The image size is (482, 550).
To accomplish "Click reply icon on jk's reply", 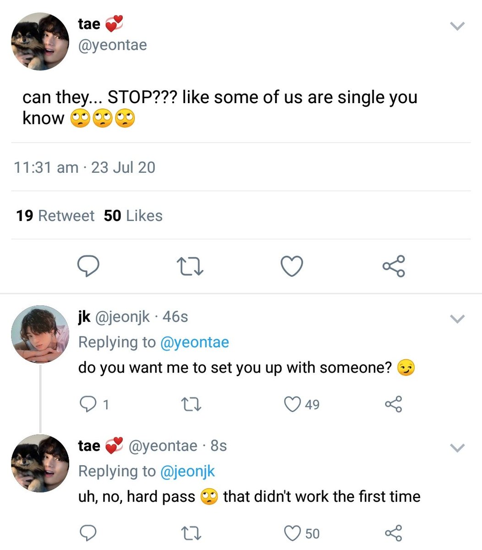I will click(x=87, y=404).
